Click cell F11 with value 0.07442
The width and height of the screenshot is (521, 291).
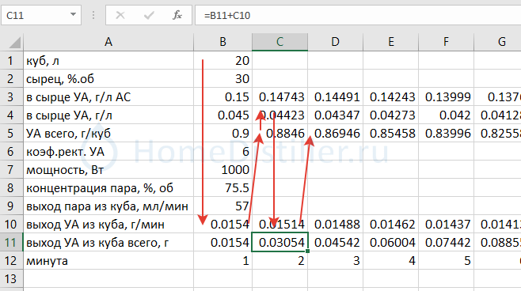click(447, 243)
